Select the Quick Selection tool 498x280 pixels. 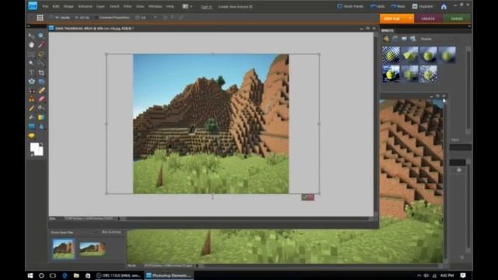(x=41, y=63)
